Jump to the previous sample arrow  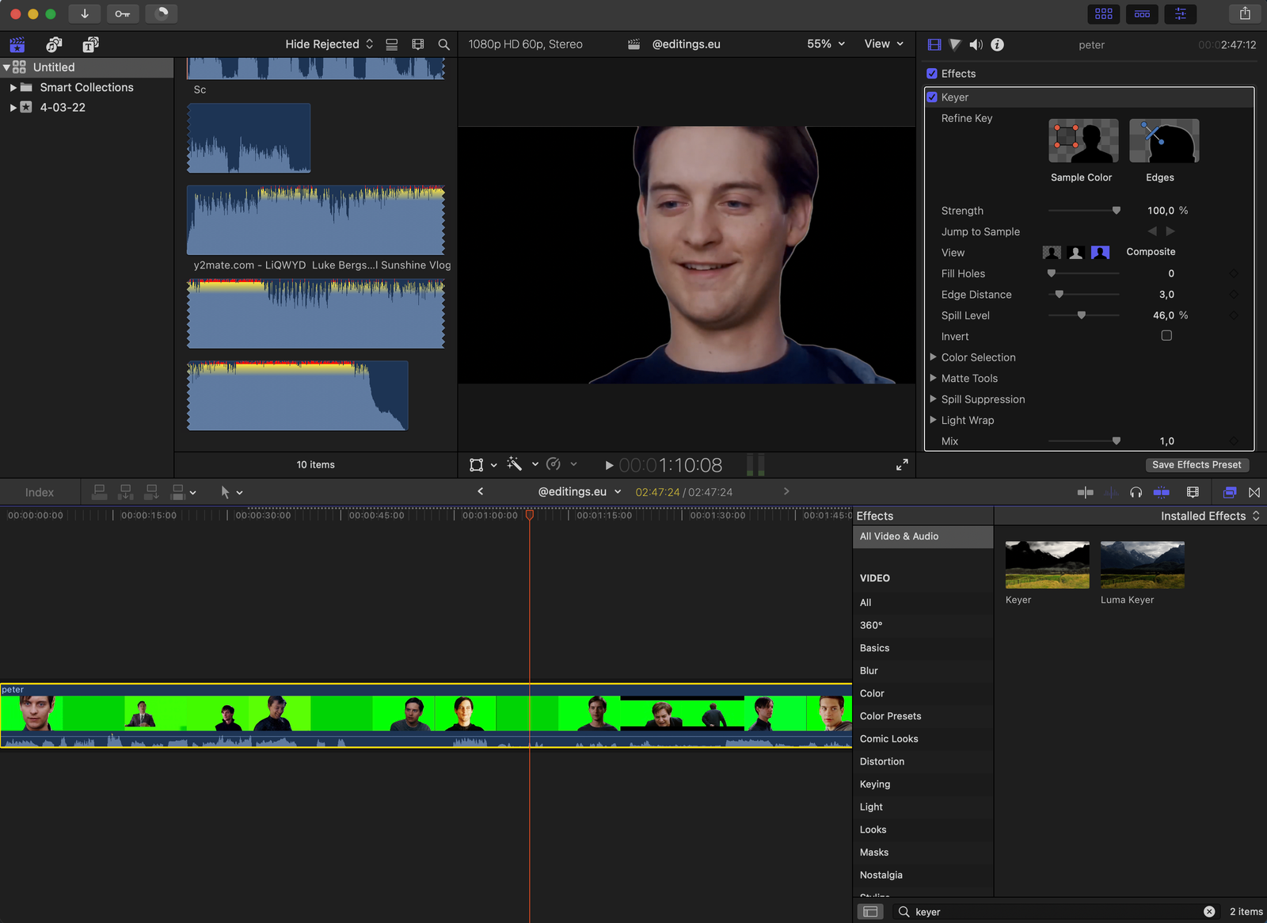pos(1152,231)
